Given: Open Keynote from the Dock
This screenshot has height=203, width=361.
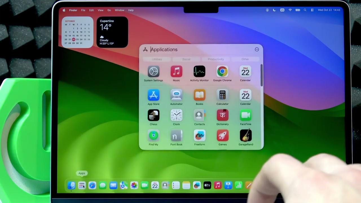Looking at the screenshot, I should point(228,185).
